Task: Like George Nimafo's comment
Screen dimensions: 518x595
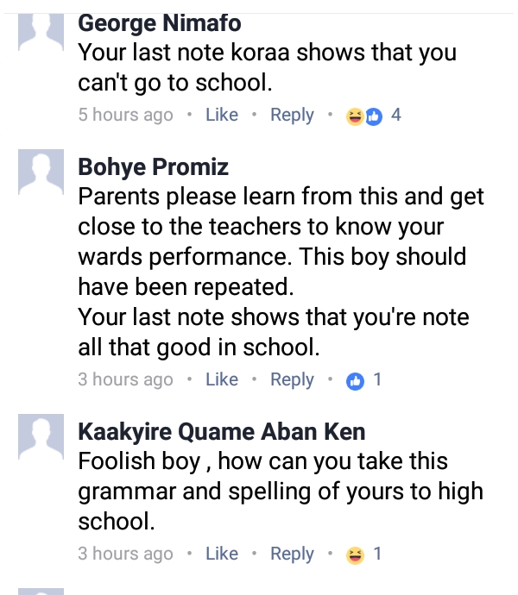Action: (x=222, y=115)
